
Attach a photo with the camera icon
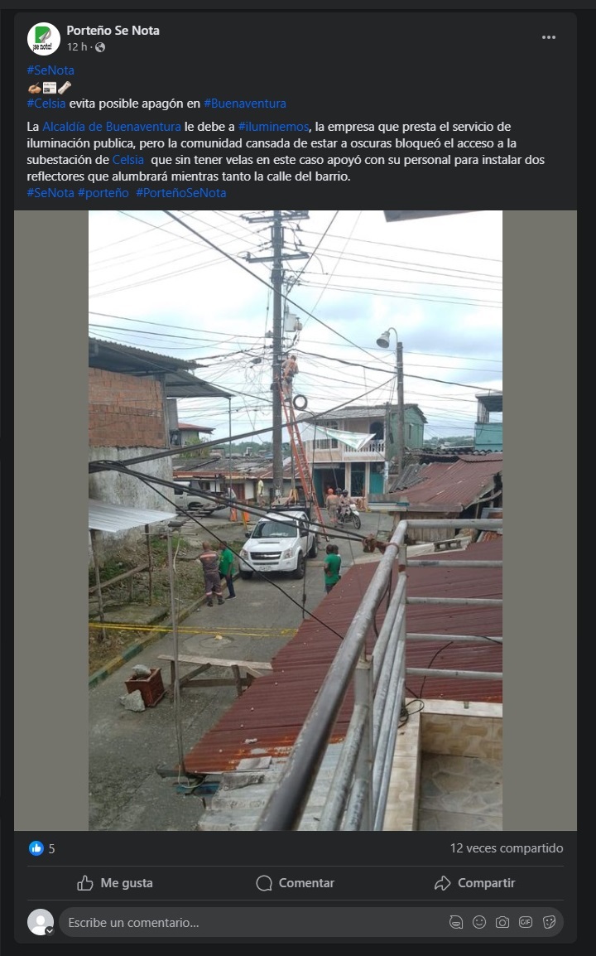click(x=502, y=922)
